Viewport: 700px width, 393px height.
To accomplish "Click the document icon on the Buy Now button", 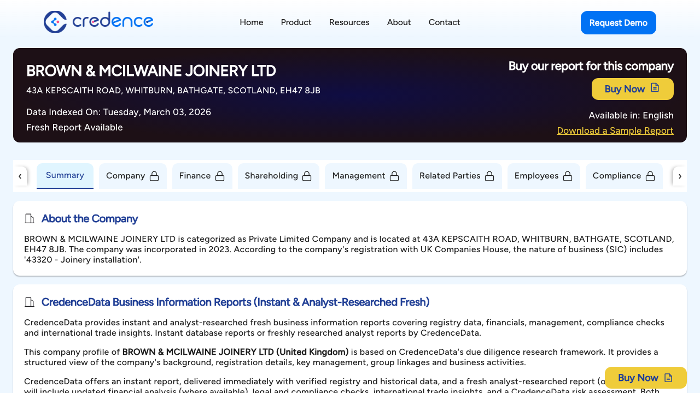I will [654, 88].
